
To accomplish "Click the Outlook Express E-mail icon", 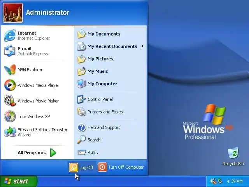I will [x=10, y=51].
